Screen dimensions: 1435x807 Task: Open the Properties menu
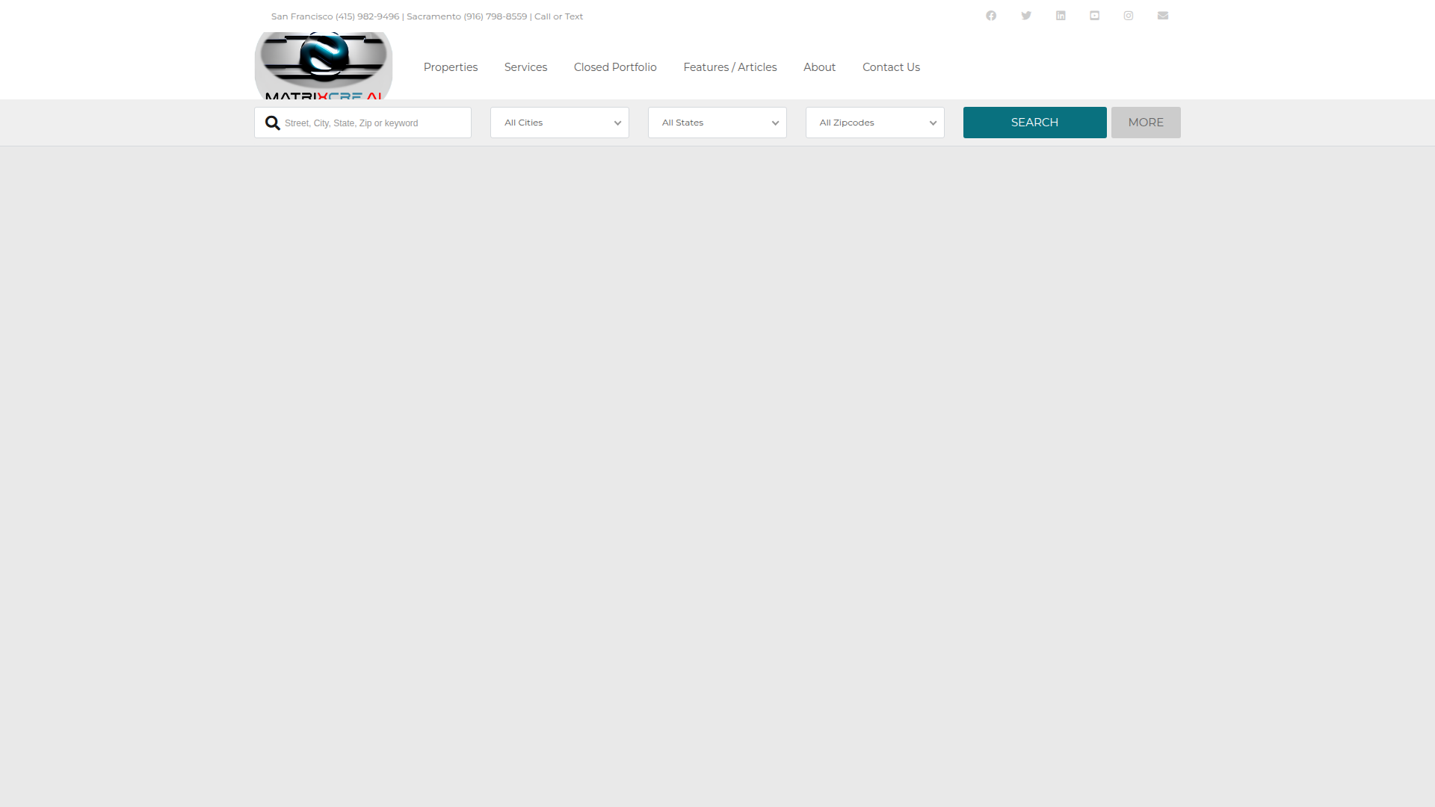point(451,67)
